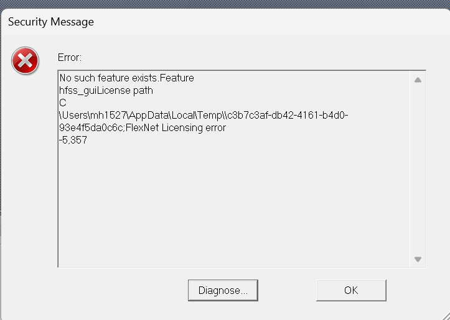Place cursor in 'No such feature exists' line
The width and height of the screenshot is (450, 320).
[x=126, y=78]
